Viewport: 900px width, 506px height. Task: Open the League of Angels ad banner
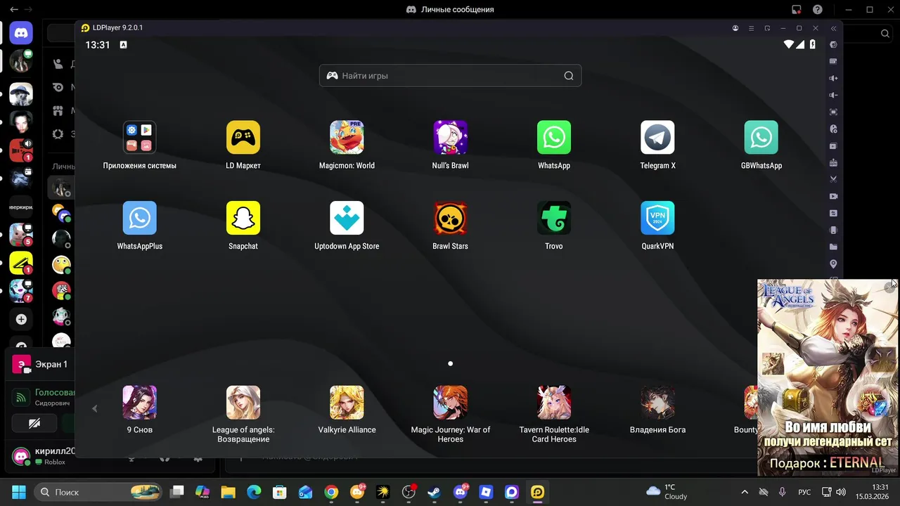coord(828,377)
